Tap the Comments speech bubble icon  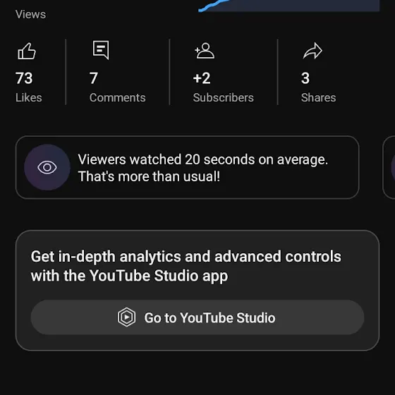click(101, 50)
